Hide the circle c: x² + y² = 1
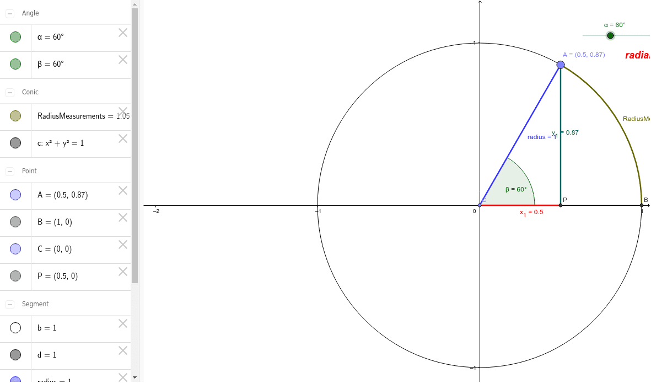 pos(15,142)
